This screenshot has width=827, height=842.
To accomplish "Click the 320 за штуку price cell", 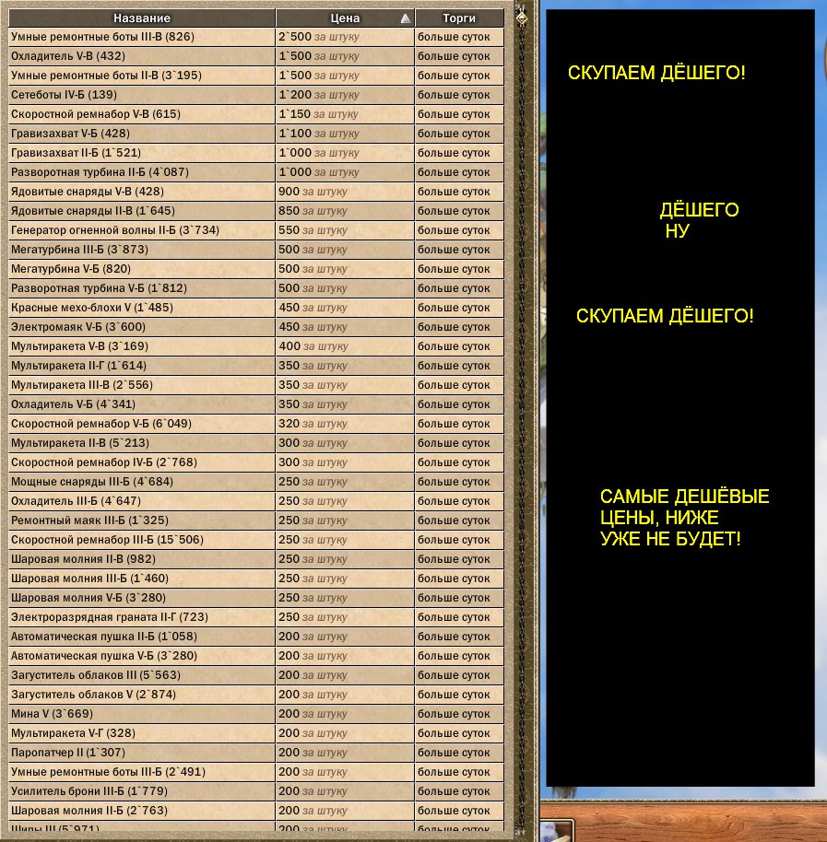I will tap(345, 424).
